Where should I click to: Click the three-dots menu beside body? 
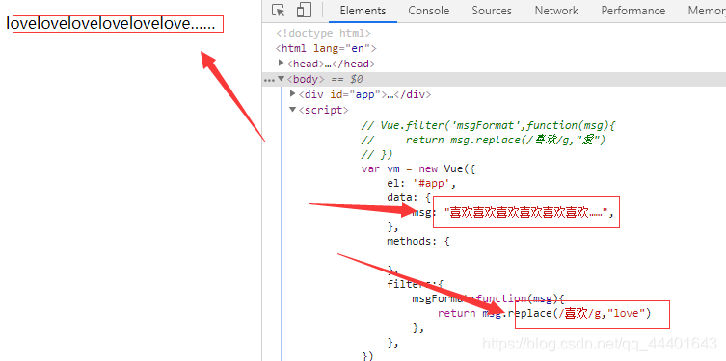tap(269, 80)
